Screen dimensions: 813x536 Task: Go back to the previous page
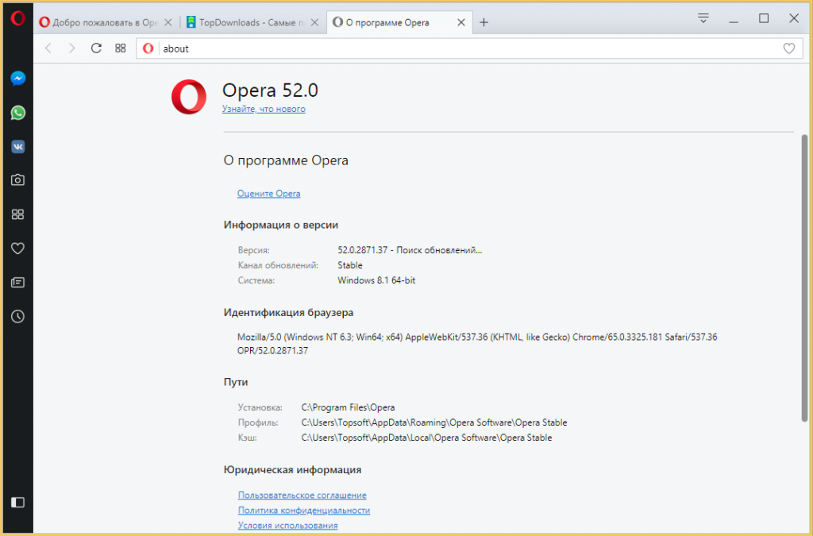(x=48, y=48)
